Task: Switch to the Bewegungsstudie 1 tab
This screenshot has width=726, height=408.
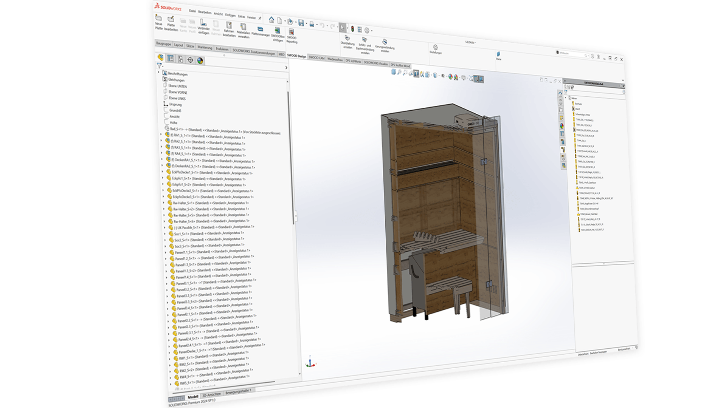Action: pos(238,392)
